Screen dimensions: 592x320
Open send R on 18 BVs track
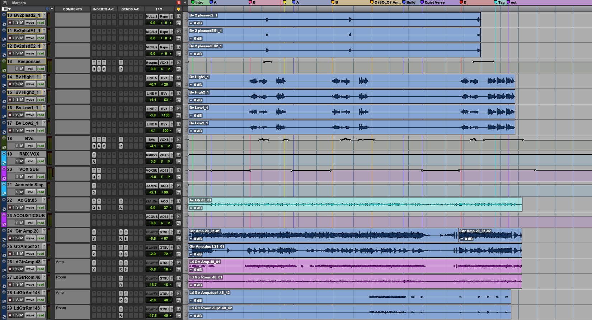121,146
